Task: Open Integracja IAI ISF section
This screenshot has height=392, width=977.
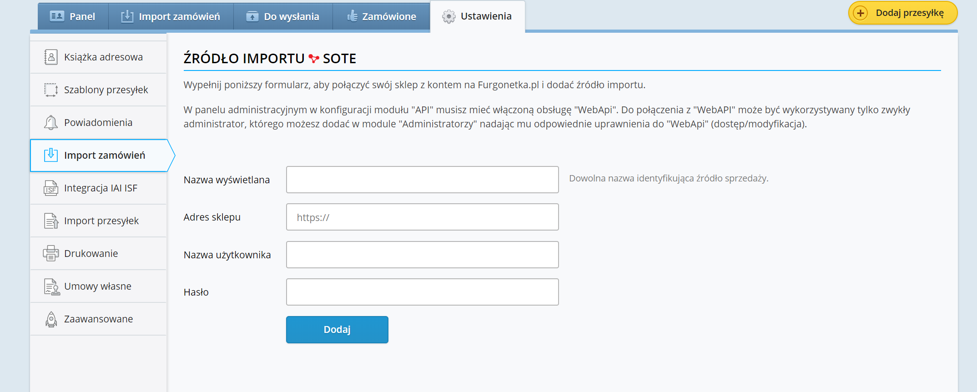Action: coord(98,188)
